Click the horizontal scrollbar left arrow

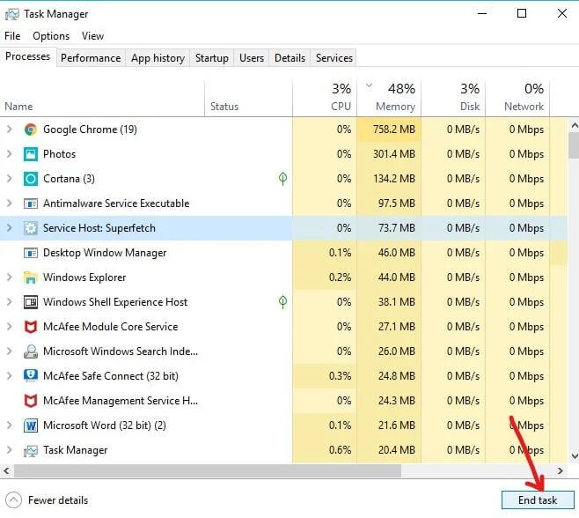coord(6,471)
